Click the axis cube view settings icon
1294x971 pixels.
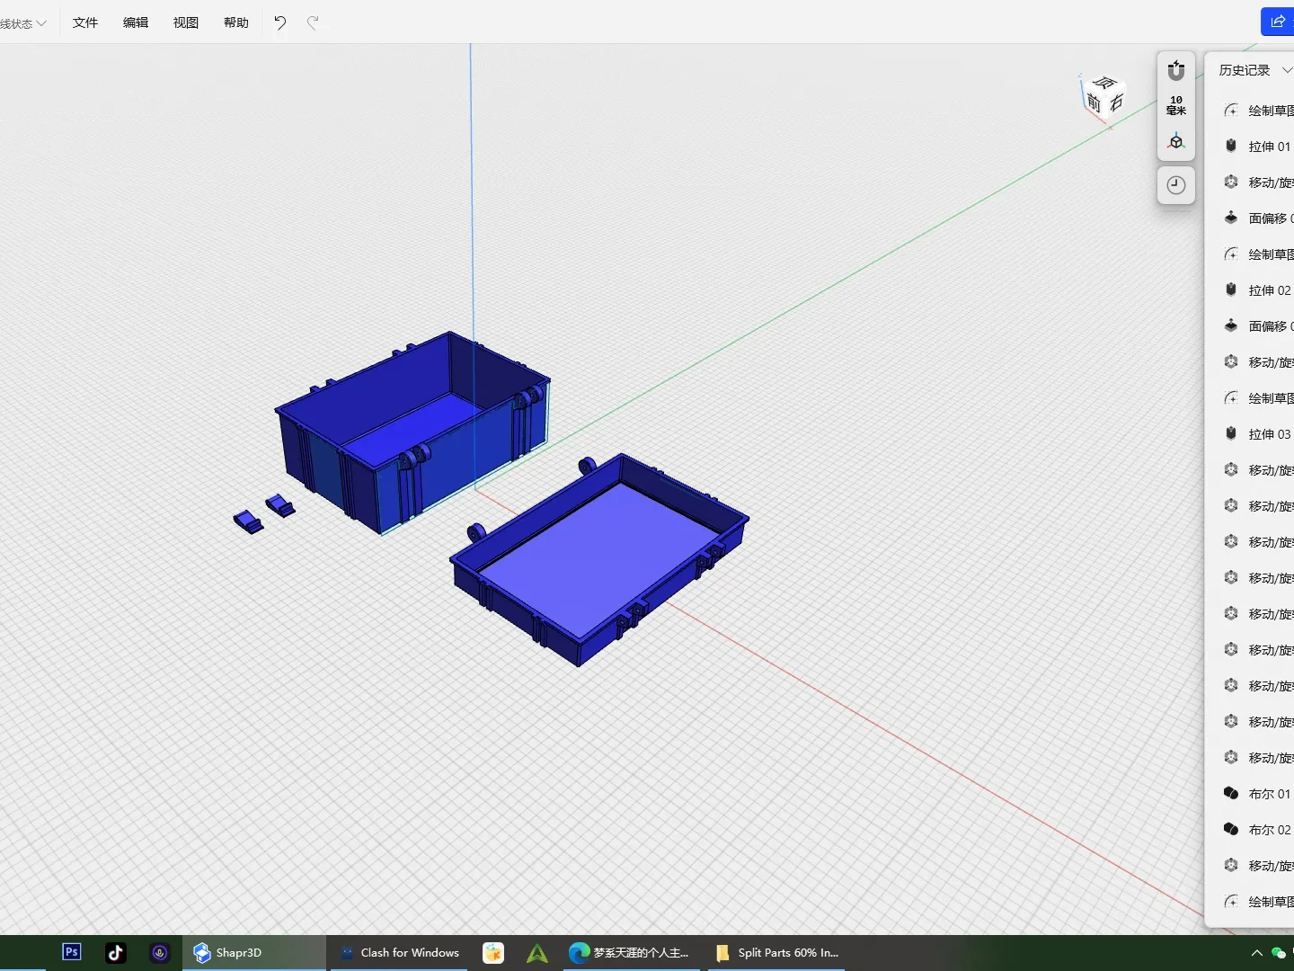[1175, 142]
